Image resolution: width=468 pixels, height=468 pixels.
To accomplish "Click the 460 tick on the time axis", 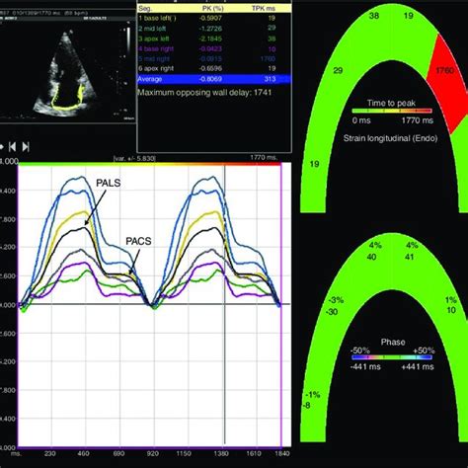I will [83, 453].
